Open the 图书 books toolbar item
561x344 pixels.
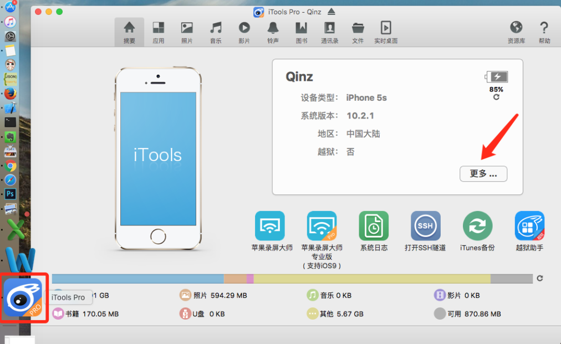(x=301, y=32)
